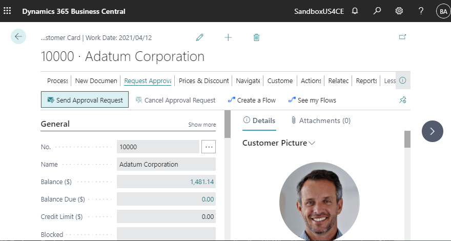Click the Credit Limit ($) field

(166, 216)
